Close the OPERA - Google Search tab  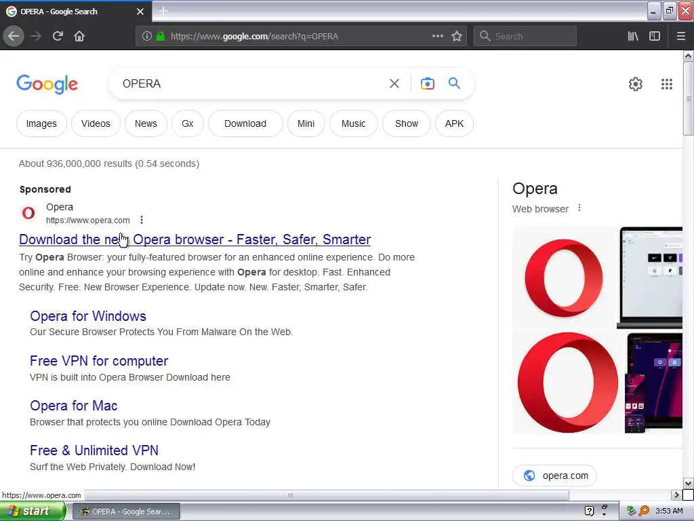tap(140, 12)
